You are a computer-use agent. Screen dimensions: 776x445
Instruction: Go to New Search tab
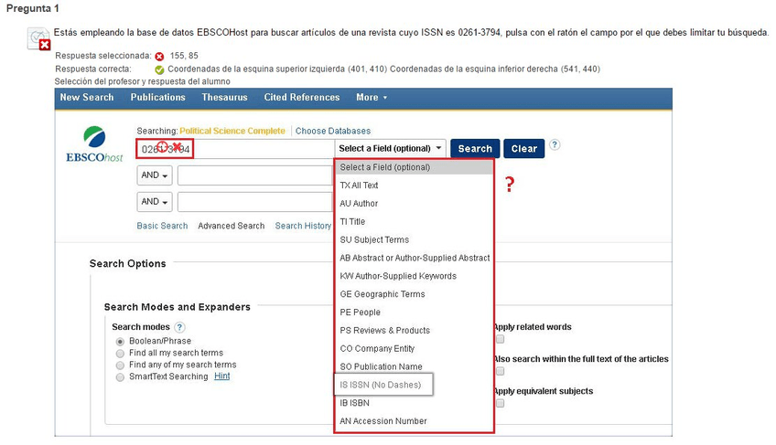coord(87,98)
